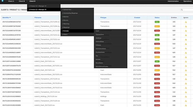This screenshot has width=193, height=107.
Task: Pick PortfolioStatic format in the submenu
Action: click(110, 52)
